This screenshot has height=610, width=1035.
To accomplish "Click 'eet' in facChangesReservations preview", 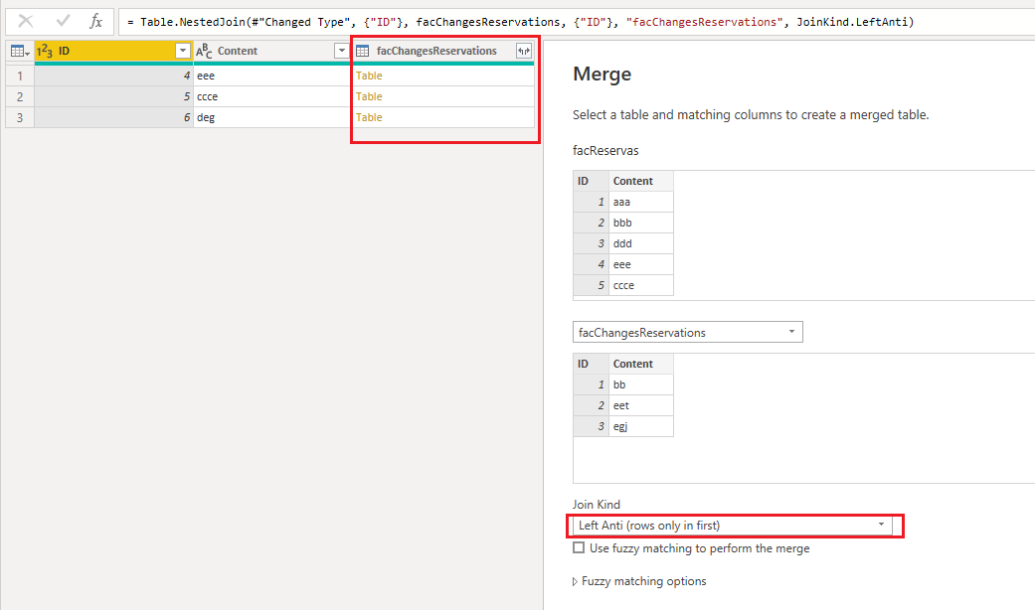I will tap(641, 405).
